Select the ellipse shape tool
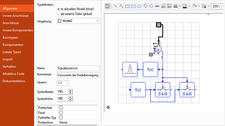 [139, 6]
